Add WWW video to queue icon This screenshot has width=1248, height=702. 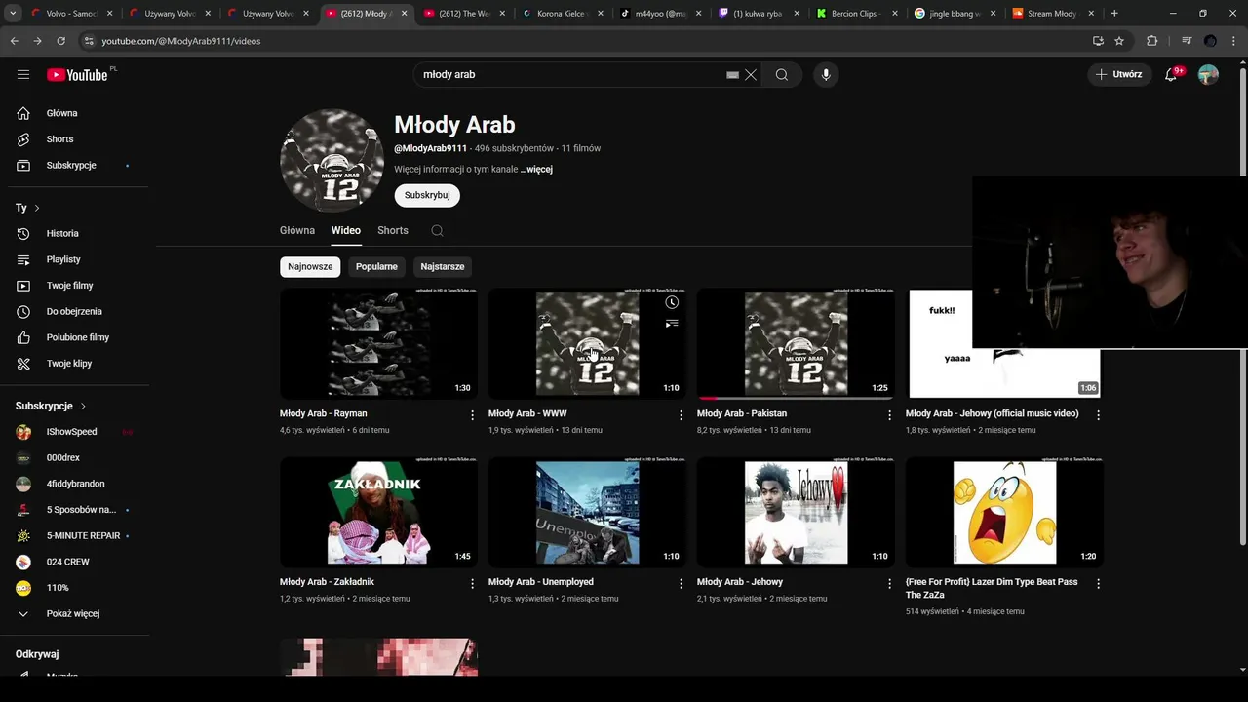coord(672,324)
